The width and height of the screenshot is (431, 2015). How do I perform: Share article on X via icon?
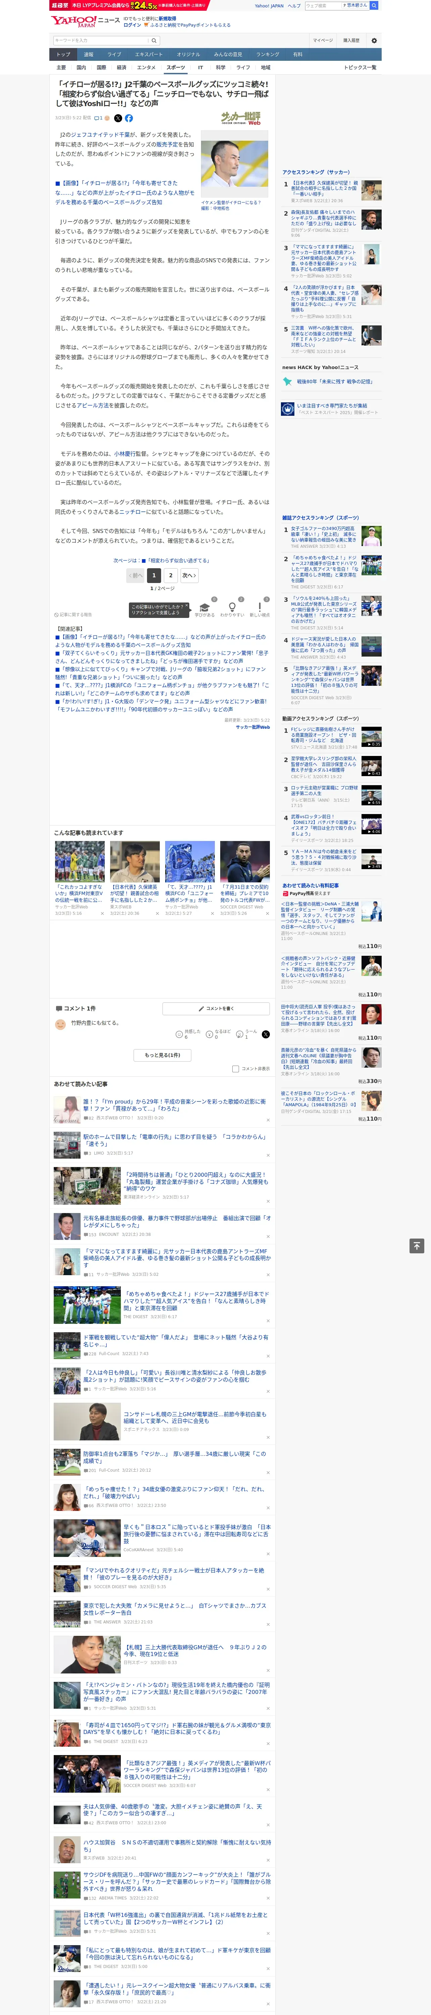[x=118, y=118]
